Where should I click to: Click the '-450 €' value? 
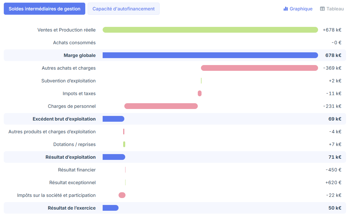pyautogui.click(x=333, y=170)
